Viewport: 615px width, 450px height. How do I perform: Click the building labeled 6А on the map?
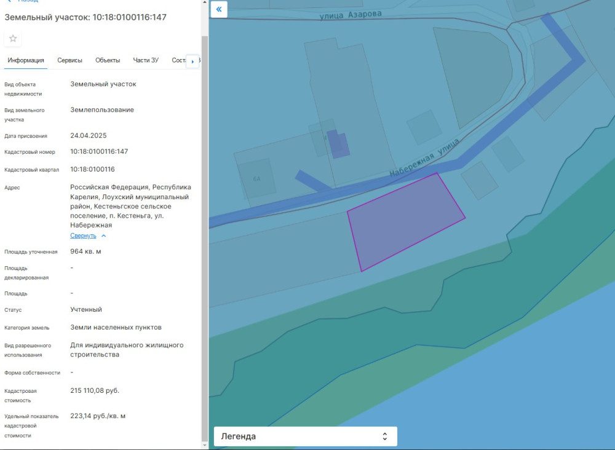pyautogui.click(x=257, y=178)
